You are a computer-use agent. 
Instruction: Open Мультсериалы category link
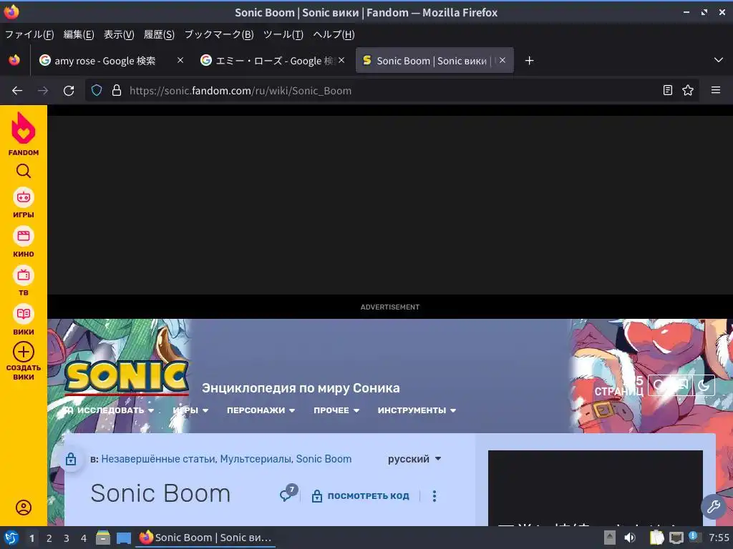256,459
